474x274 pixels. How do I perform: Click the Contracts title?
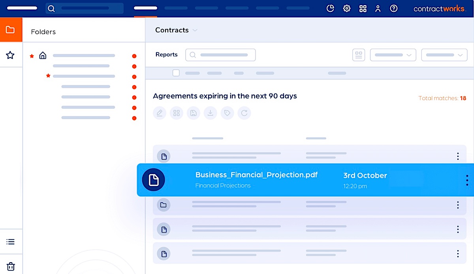172,30
